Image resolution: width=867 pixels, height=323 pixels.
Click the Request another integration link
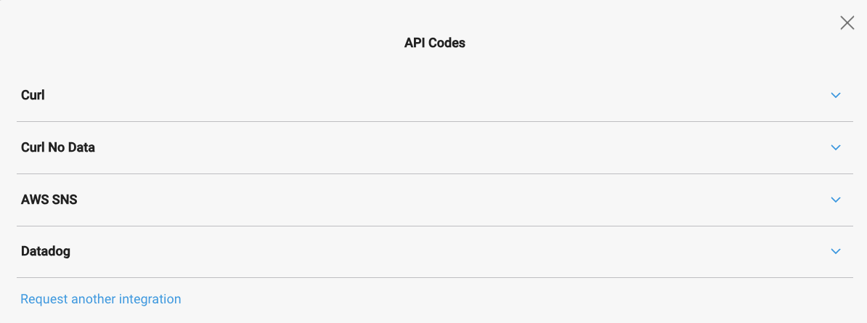(x=101, y=299)
